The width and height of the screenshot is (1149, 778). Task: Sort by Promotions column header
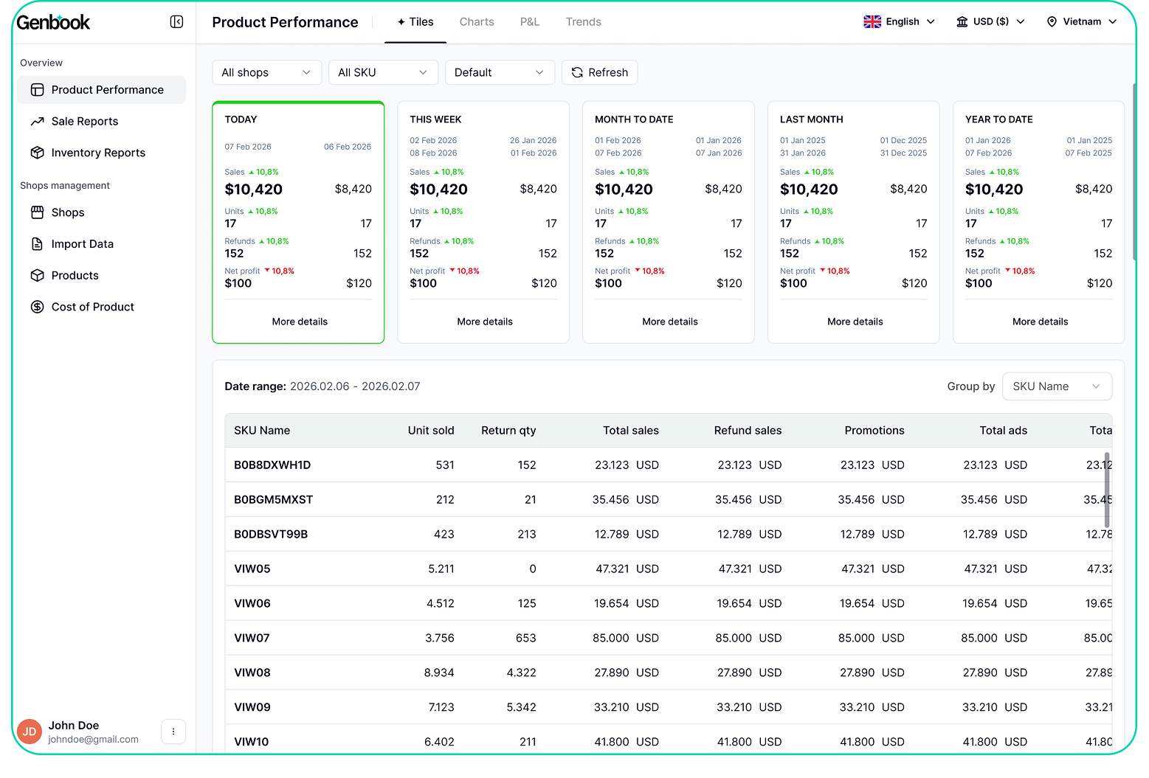874,431
